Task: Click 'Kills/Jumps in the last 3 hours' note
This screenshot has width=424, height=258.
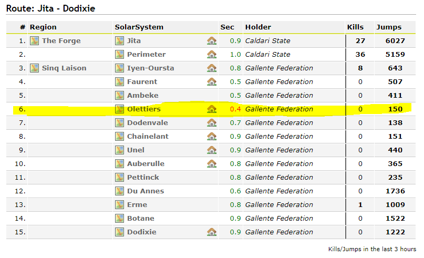Action: (372, 249)
